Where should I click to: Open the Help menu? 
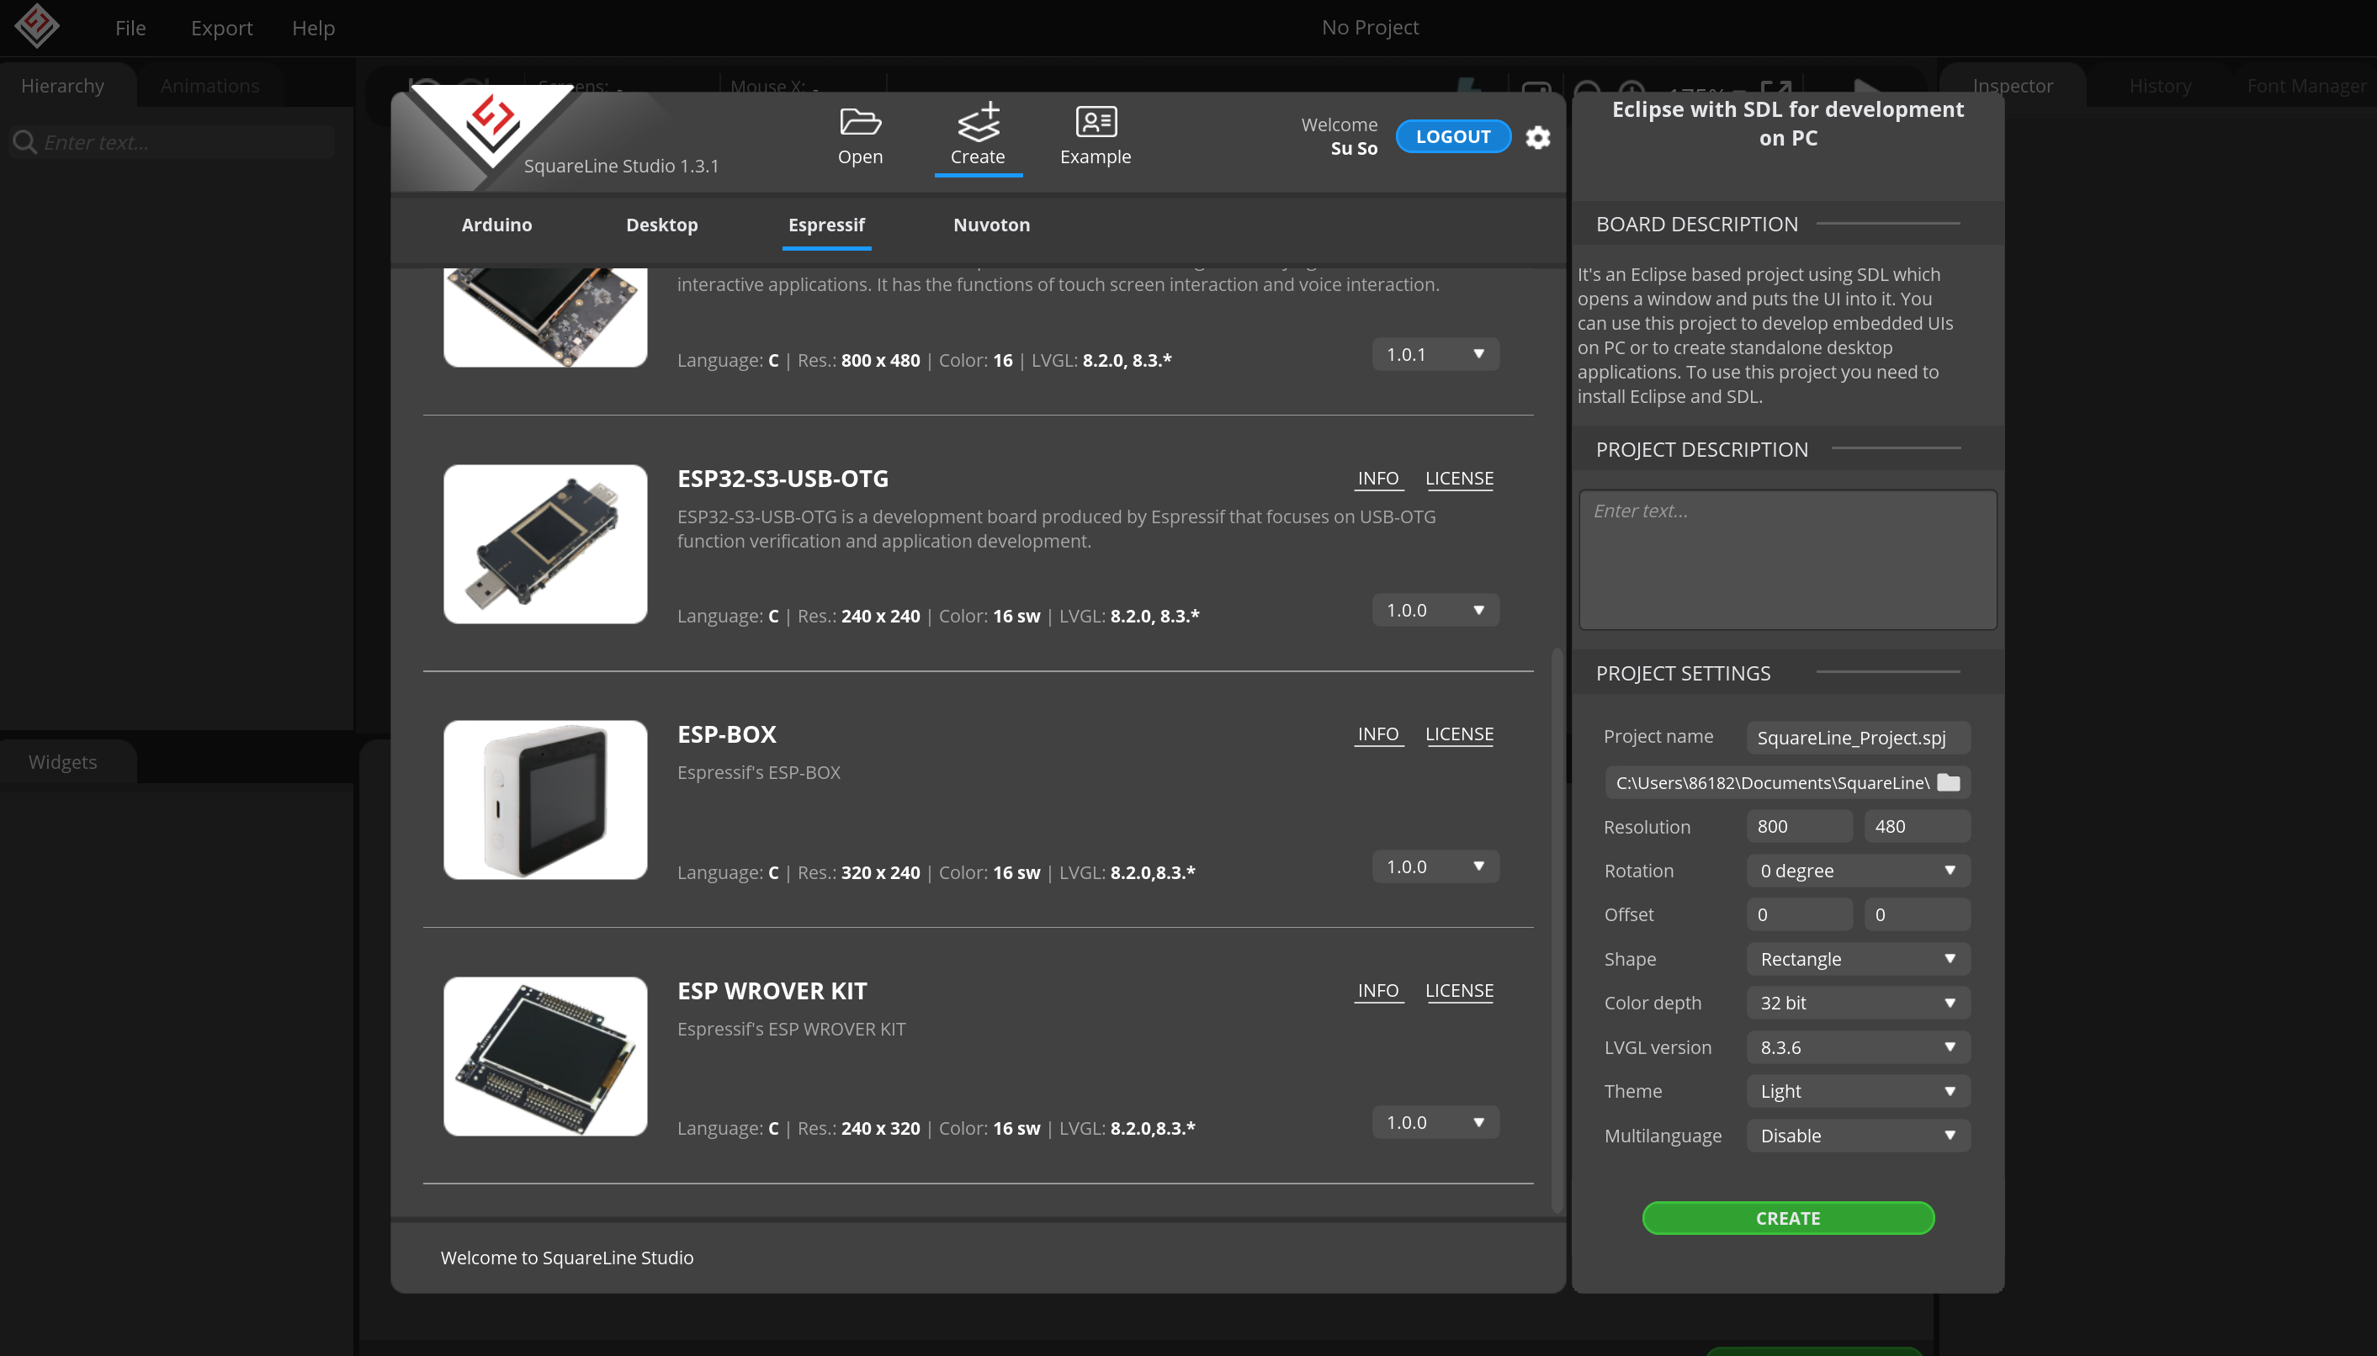point(313,28)
